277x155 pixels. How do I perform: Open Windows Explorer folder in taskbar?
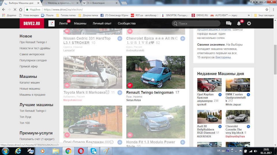[55, 151]
